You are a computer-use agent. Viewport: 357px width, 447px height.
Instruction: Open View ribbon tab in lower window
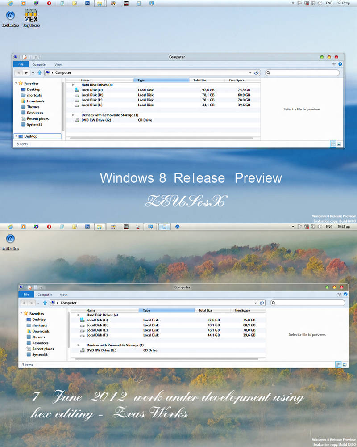(63, 295)
